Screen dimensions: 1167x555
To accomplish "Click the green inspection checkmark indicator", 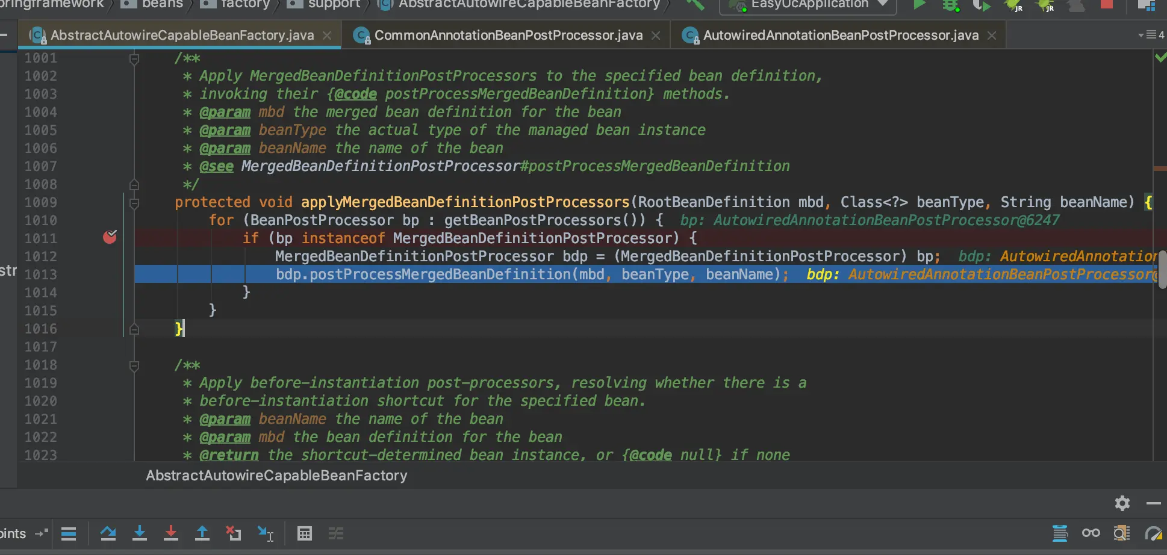I will (x=1160, y=58).
